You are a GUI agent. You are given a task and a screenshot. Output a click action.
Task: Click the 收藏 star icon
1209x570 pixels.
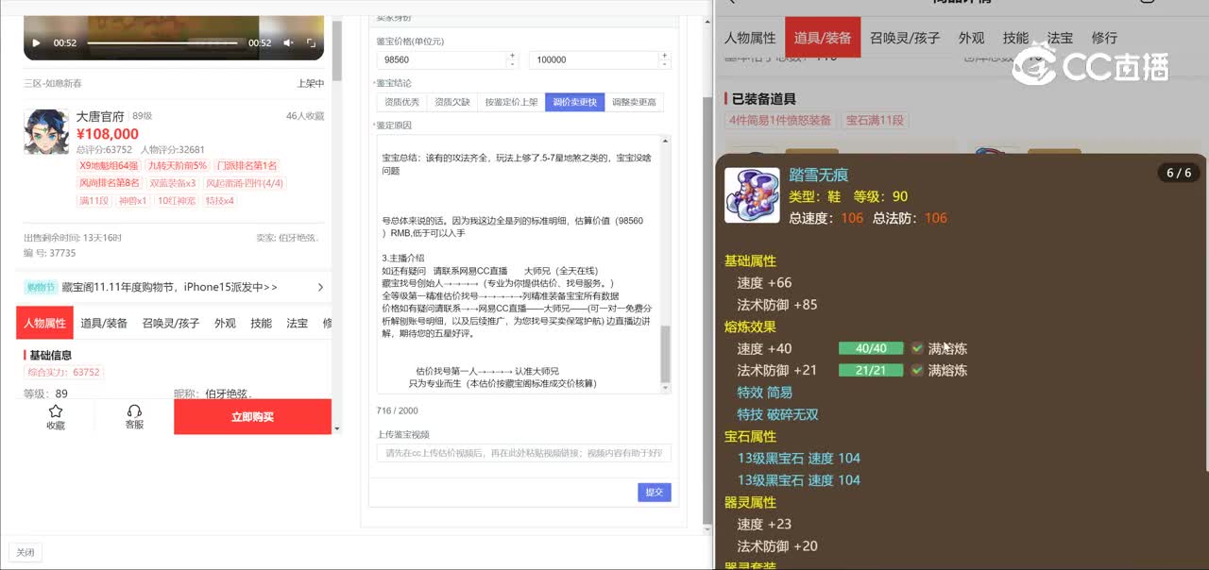tap(56, 411)
